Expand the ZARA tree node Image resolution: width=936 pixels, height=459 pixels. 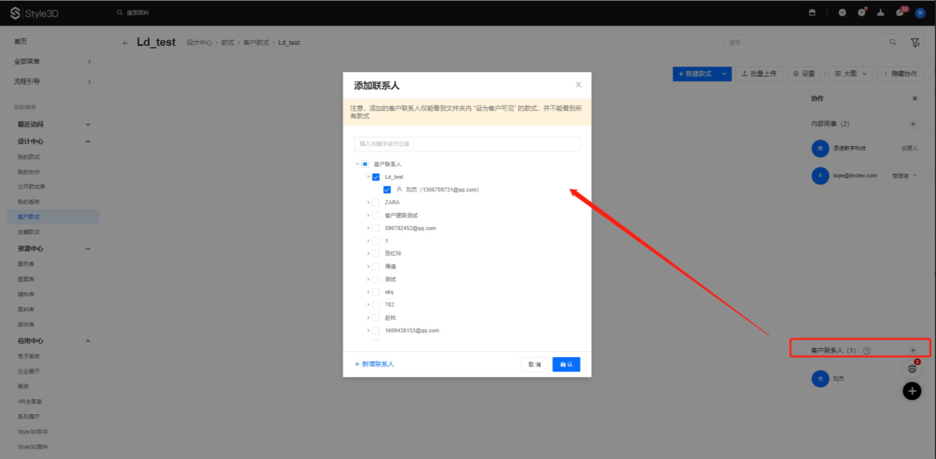coord(368,203)
